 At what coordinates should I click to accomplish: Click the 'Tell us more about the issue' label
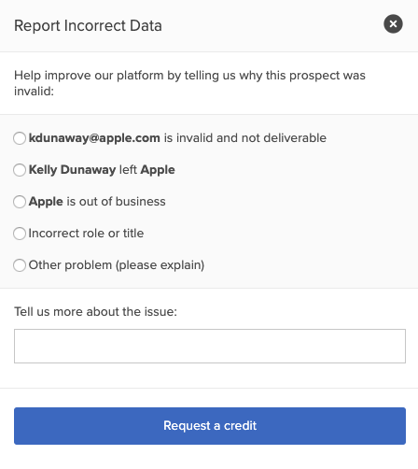point(95,311)
